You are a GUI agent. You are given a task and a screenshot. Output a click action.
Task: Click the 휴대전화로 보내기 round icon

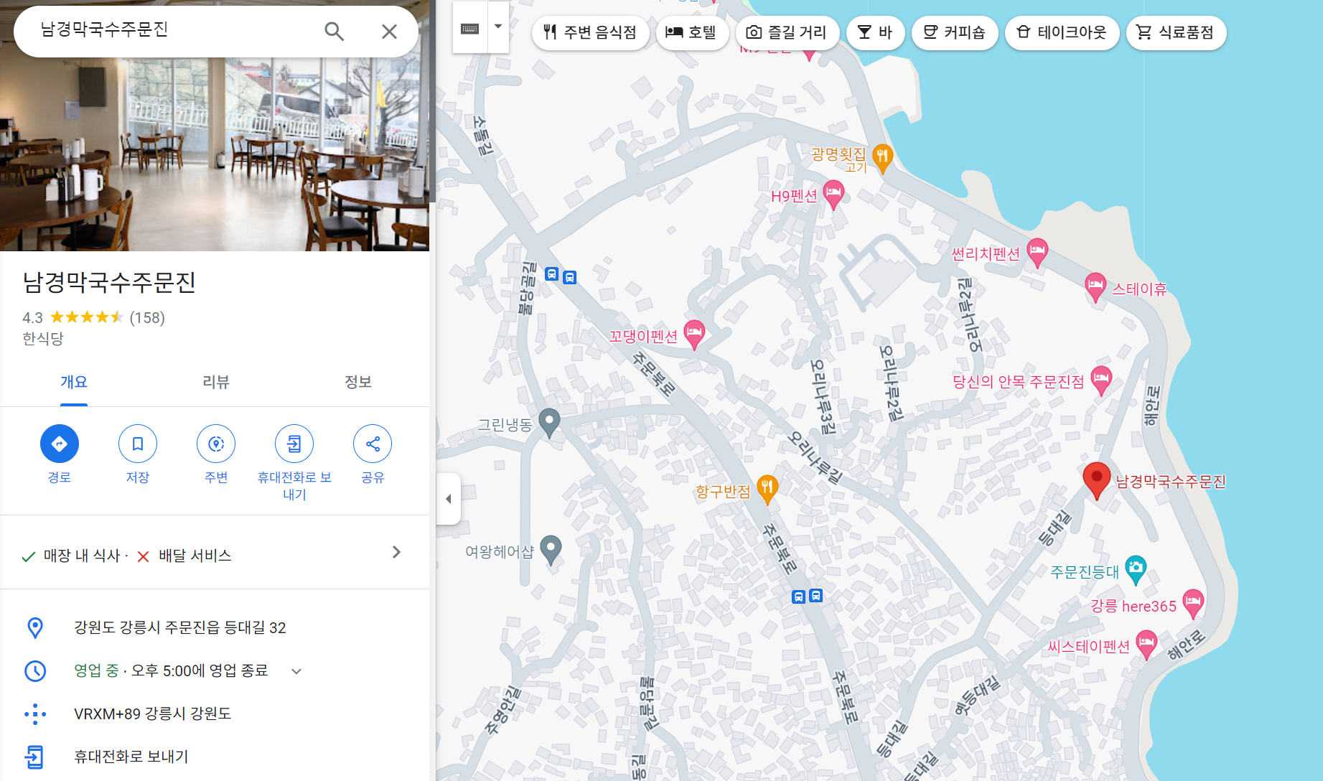click(x=294, y=444)
